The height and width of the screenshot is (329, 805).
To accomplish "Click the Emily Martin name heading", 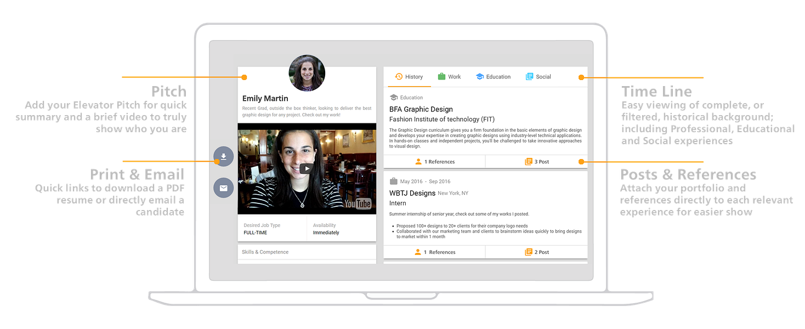I will 265,99.
